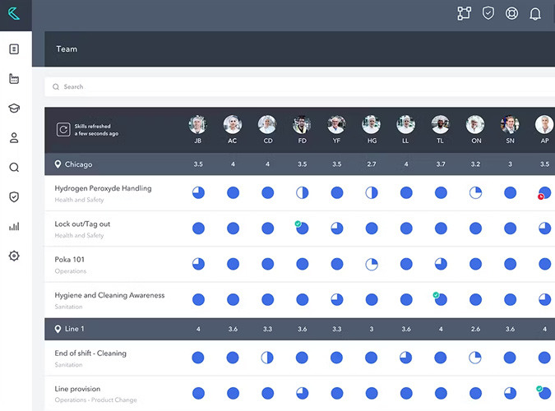
Task: Open the workflow diagram icon in header
Action: click(x=464, y=14)
